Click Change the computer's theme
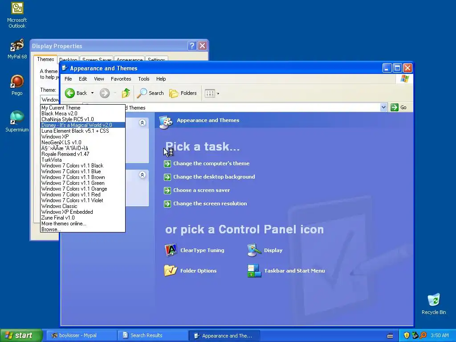This screenshot has width=456, height=342. [x=211, y=163]
